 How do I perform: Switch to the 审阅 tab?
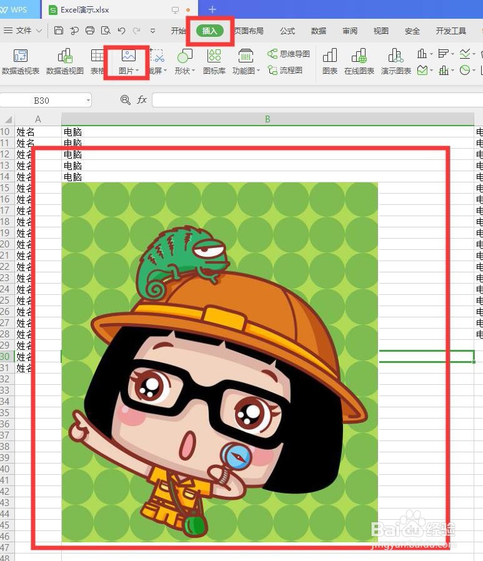(x=350, y=31)
